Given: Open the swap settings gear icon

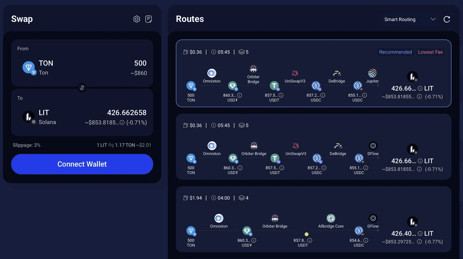Looking at the screenshot, I should coord(136,18).
